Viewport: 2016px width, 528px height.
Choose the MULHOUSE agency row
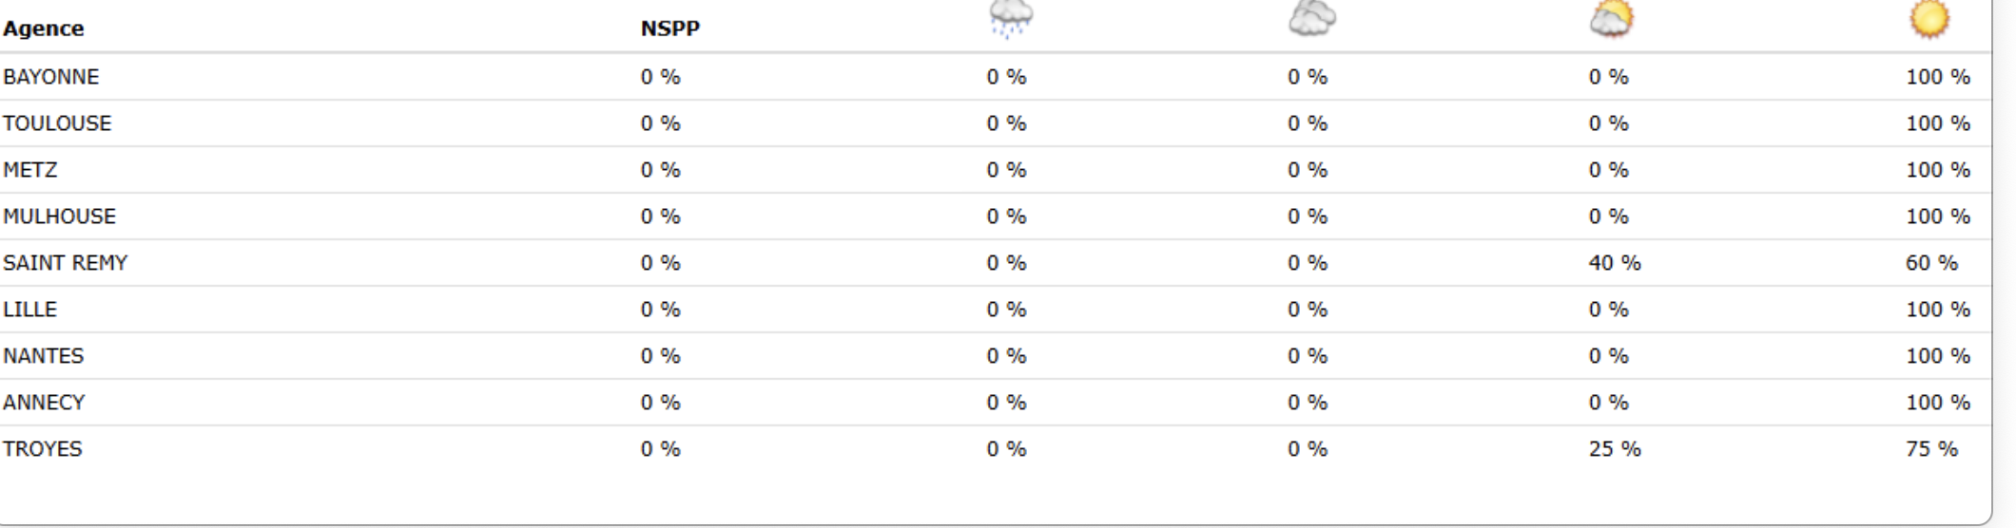pos(59,217)
